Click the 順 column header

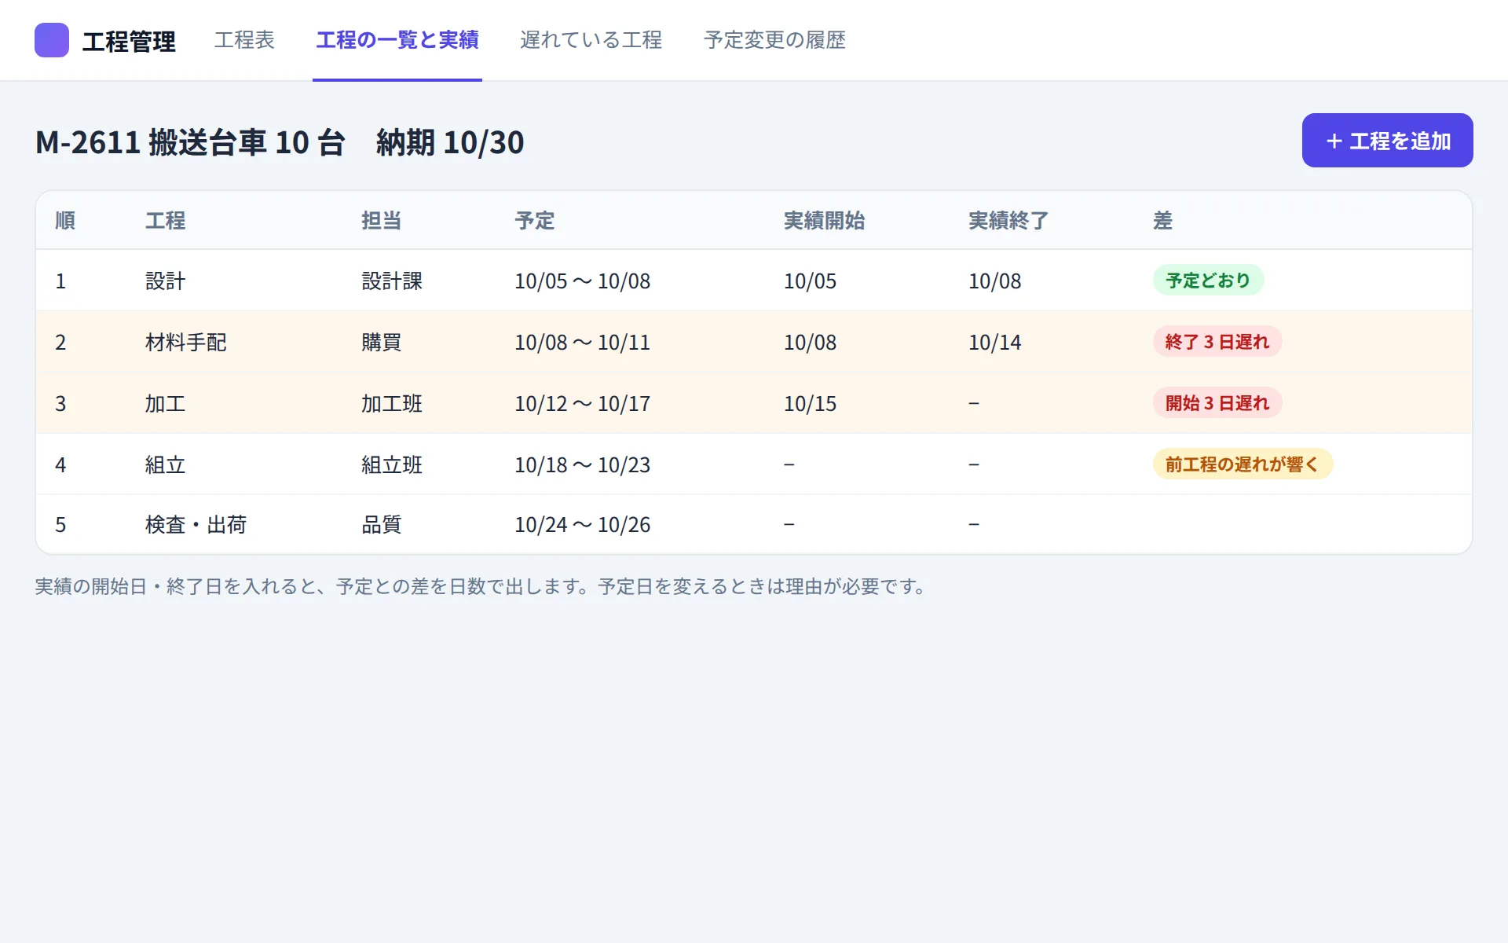65,221
